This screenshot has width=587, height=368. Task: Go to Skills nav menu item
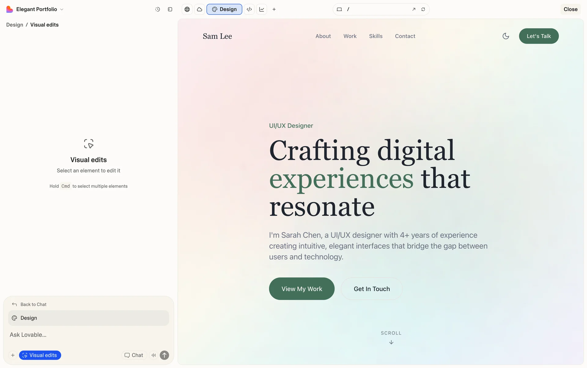click(375, 36)
